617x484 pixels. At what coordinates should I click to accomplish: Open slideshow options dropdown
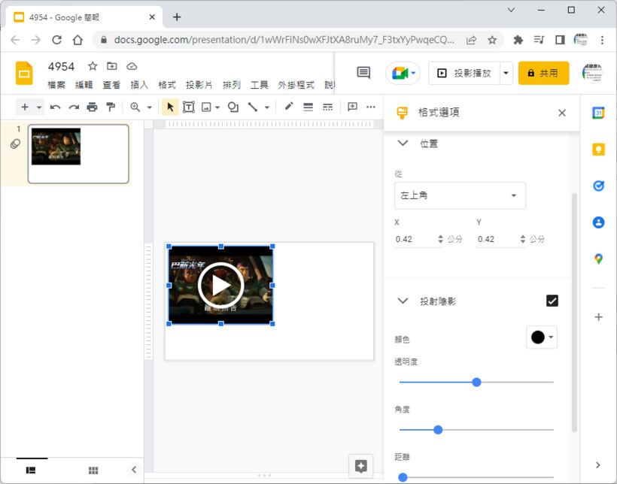pyautogui.click(x=506, y=73)
